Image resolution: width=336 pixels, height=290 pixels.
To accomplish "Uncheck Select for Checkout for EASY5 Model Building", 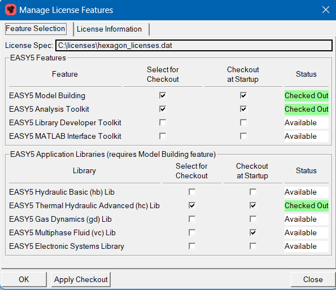I will [x=163, y=95].
